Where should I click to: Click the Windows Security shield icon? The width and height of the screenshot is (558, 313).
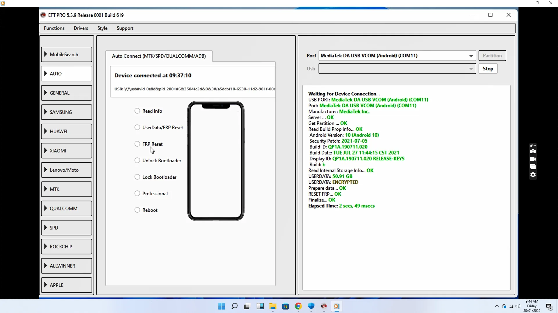tap(311, 306)
